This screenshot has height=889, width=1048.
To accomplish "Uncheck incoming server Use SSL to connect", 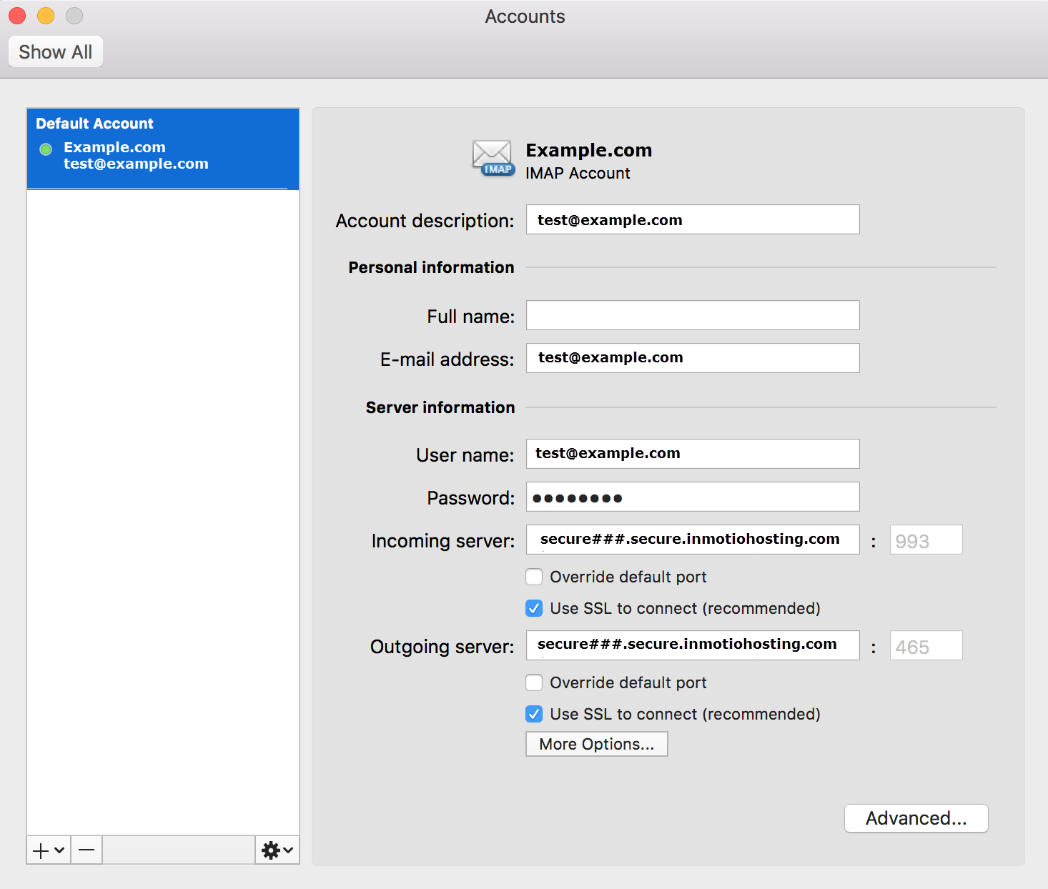I will point(534,608).
